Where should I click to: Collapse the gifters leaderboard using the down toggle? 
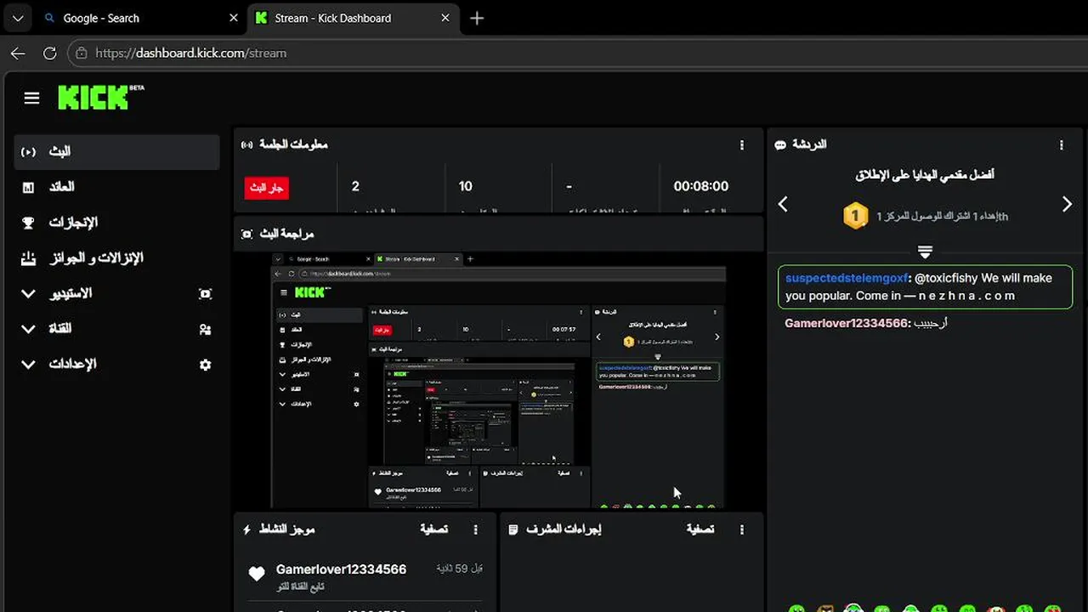coord(926,252)
